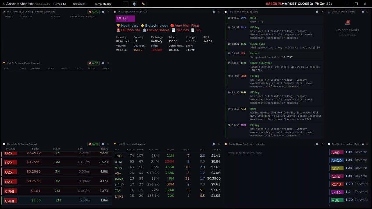This screenshot has width=372, height=209.
Task: Open settings gear of Chronicle Of Events panel
Action: click(x=103, y=144)
